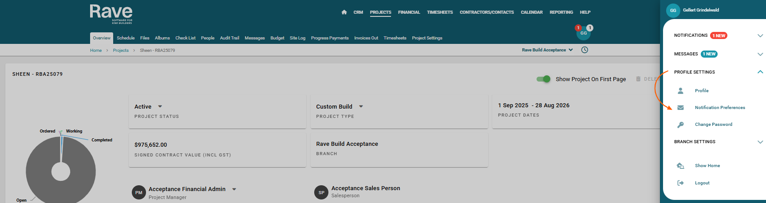Click the person icon beside Profile
Viewport: 766px width, 203px height.
(x=680, y=90)
